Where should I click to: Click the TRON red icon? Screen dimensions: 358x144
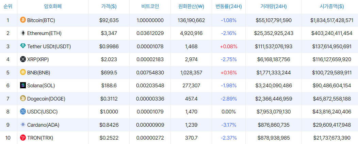coord(23,138)
